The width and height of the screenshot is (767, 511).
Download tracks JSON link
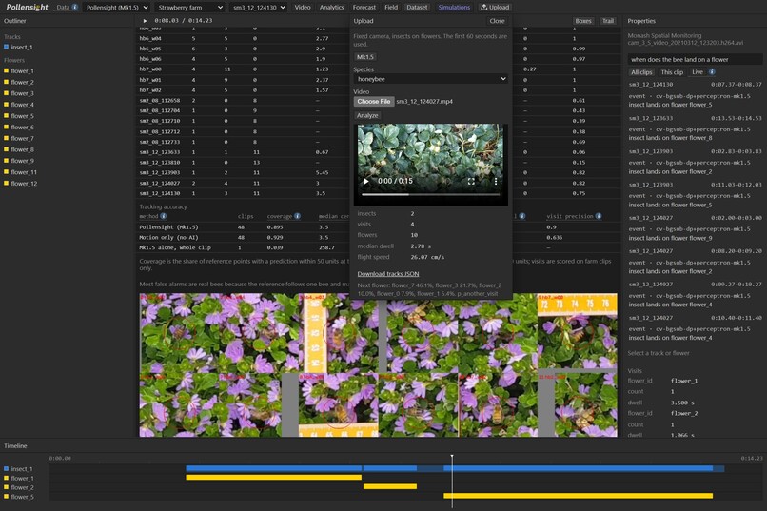pyautogui.click(x=388, y=274)
